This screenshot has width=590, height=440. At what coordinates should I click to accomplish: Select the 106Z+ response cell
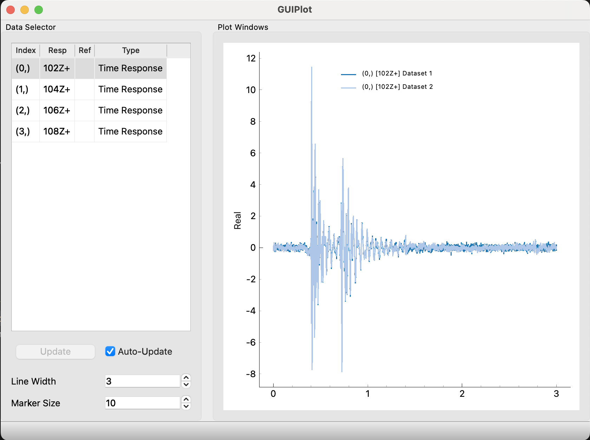(x=57, y=110)
